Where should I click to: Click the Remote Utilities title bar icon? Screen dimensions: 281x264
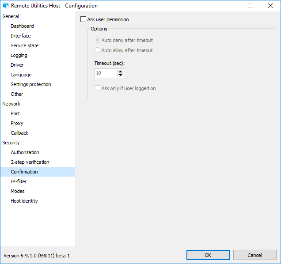click(x=6, y=6)
